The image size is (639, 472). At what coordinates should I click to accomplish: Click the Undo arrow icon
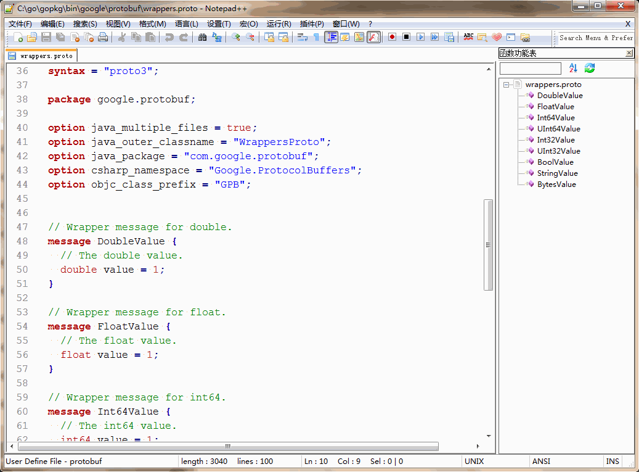(169, 38)
